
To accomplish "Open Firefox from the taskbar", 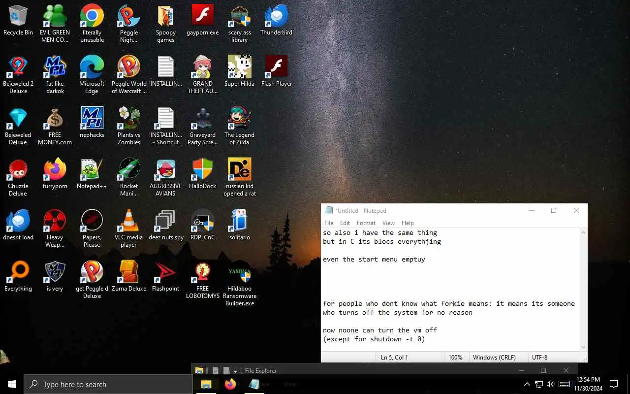I will tap(230, 384).
